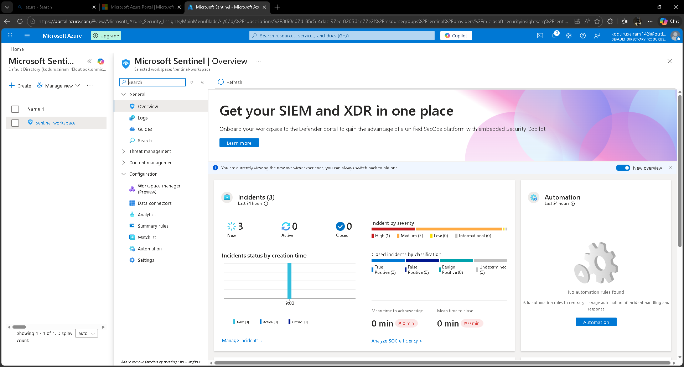The image size is (684, 367).
Task: Click the High (1) severity bar segment
Action: click(393, 229)
